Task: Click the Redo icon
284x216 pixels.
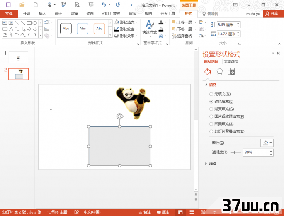Action: point(118,5)
